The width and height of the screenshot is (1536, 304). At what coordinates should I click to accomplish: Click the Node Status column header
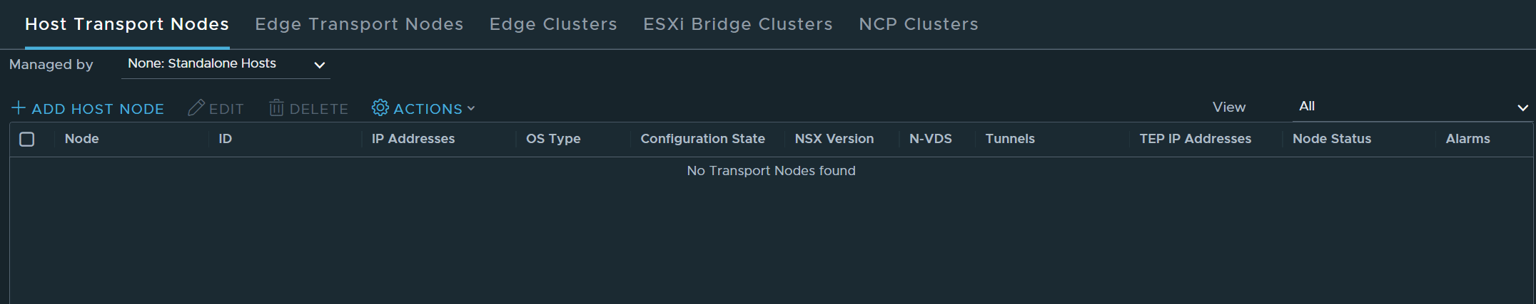pyautogui.click(x=1332, y=139)
